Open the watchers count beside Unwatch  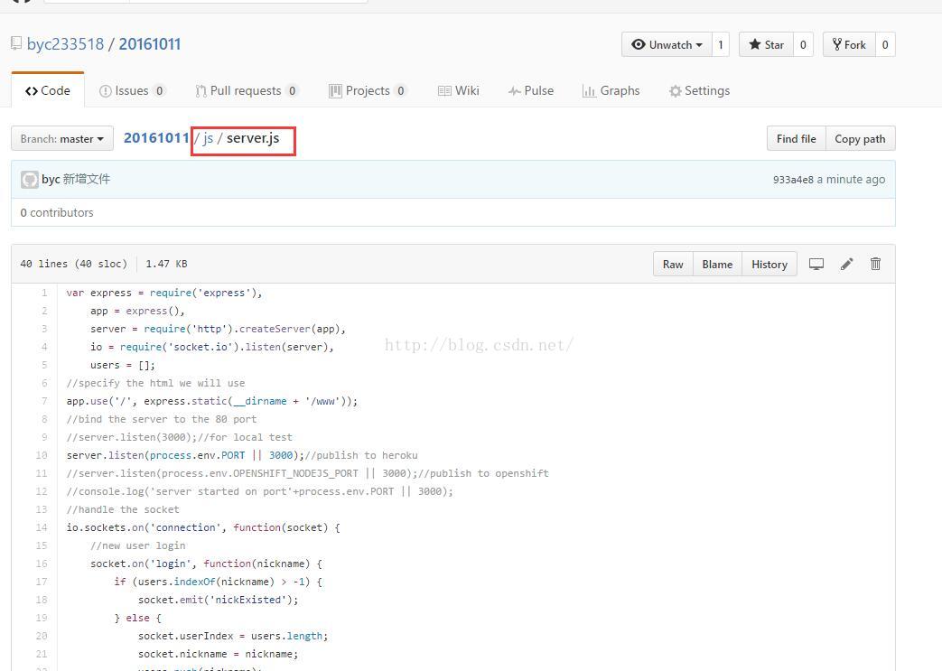(x=721, y=44)
